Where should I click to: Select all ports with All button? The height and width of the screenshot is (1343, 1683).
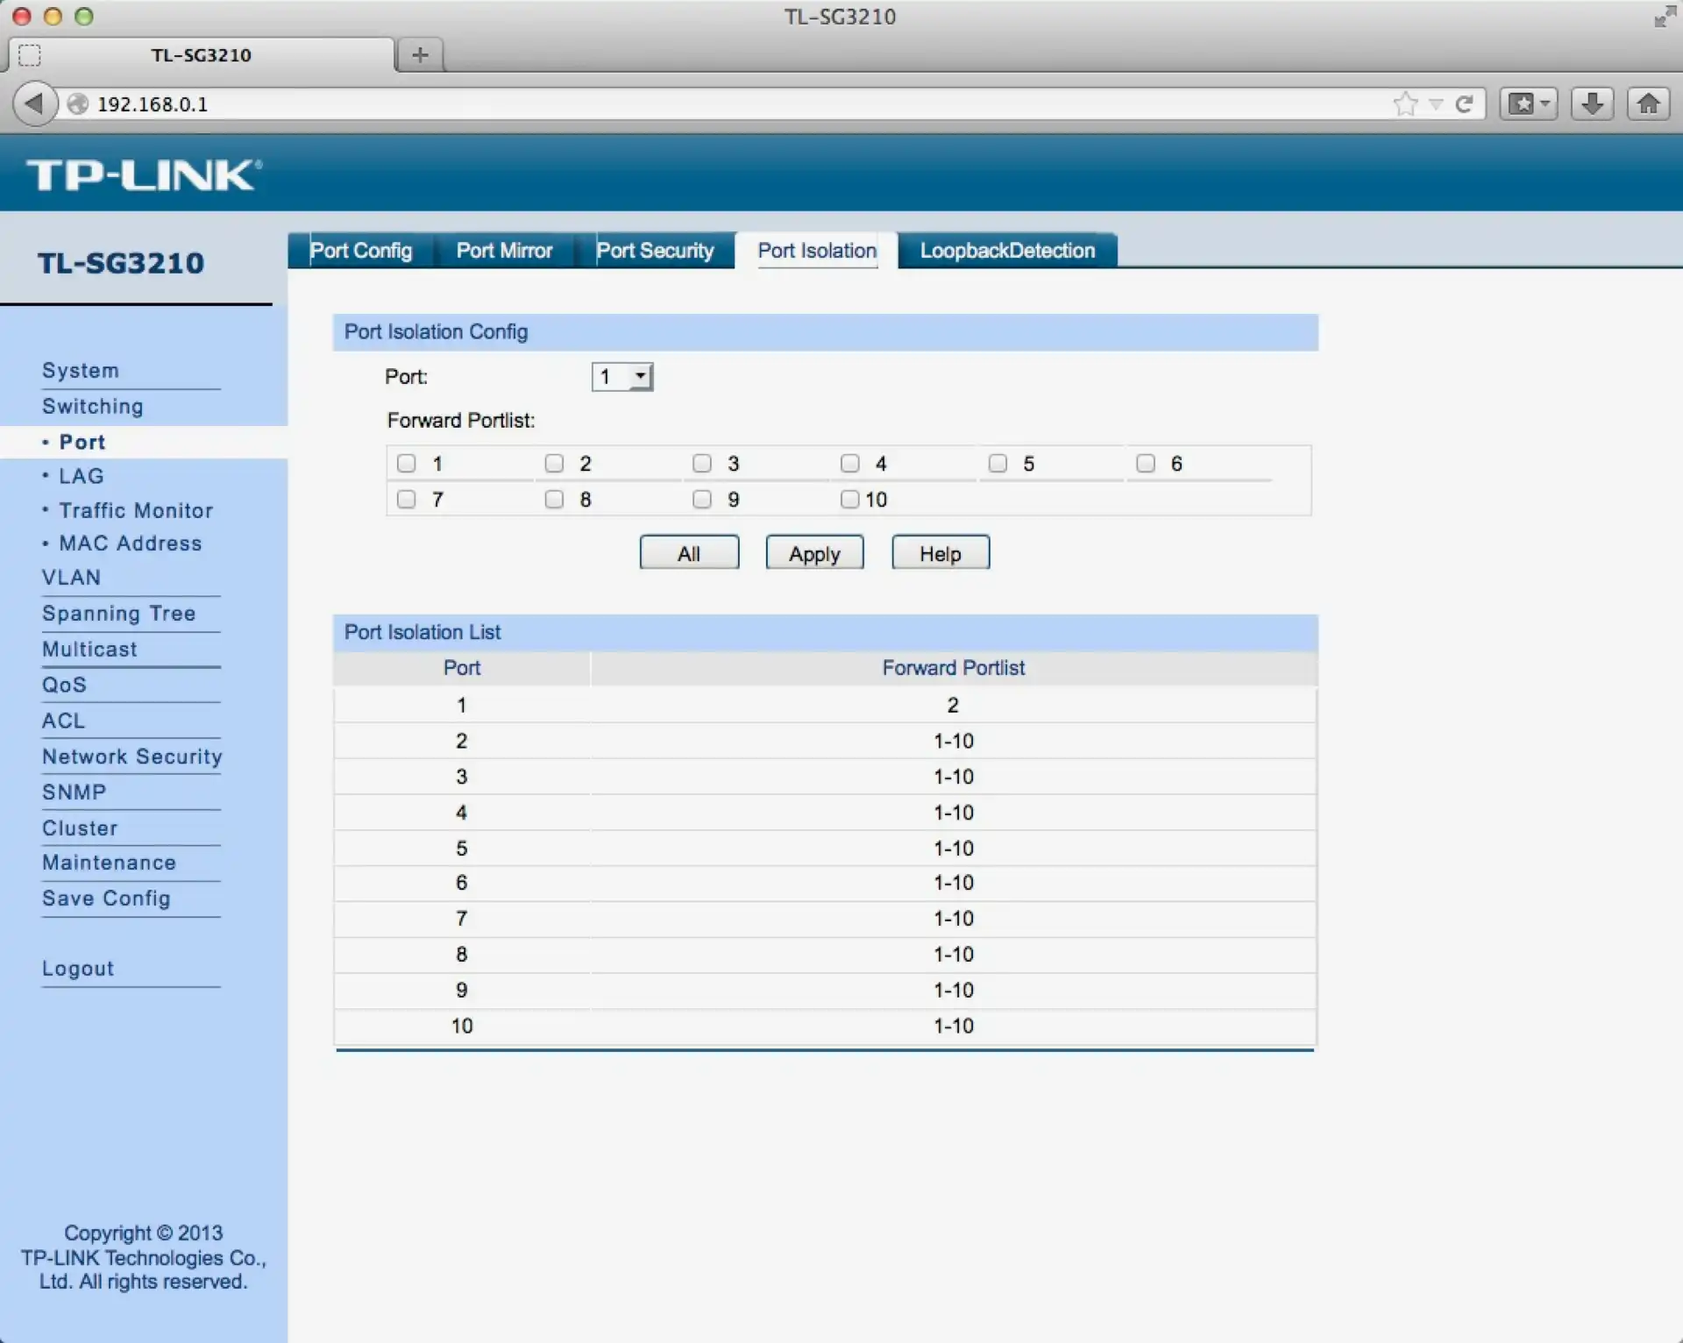pos(689,553)
